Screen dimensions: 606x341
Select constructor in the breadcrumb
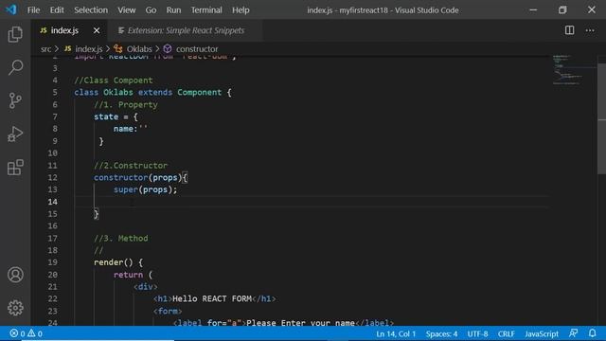pyautogui.click(x=197, y=49)
